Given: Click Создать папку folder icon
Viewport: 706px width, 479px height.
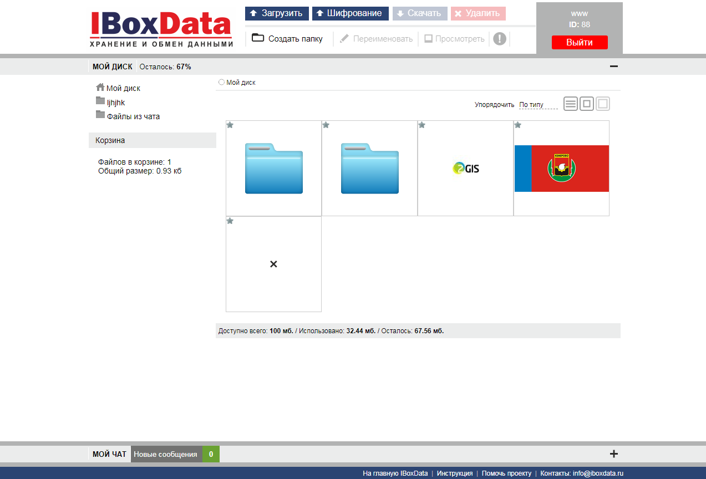Looking at the screenshot, I should click(258, 38).
